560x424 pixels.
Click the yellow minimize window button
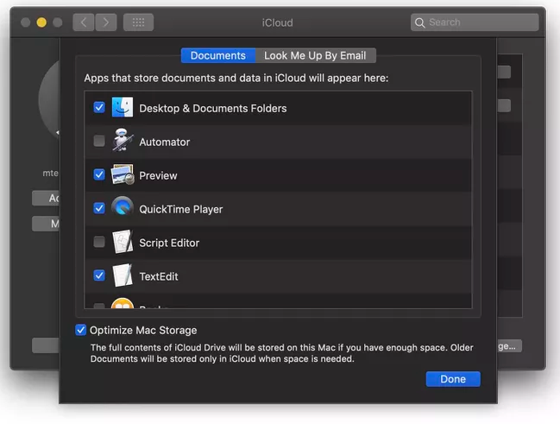coord(41,22)
